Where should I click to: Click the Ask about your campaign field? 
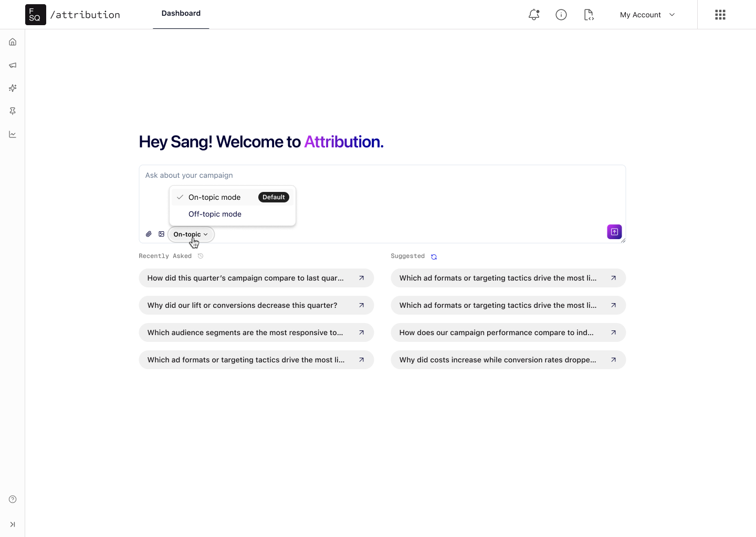click(382, 175)
